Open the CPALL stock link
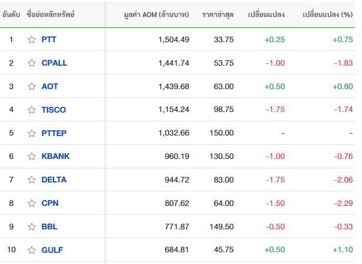This screenshot has width=362, height=264. pyautogui.click(x=54, y=63)
